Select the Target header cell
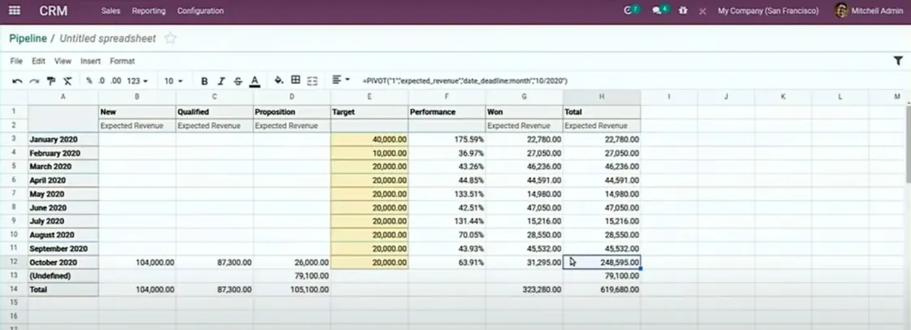This screenshot has width=911, height=330. click(369, 111)
